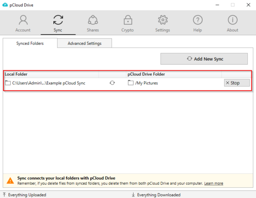Screen dimensions: 256x198
Task: Switch to the Synced Folders tab
Action: (x=30, y=43)
